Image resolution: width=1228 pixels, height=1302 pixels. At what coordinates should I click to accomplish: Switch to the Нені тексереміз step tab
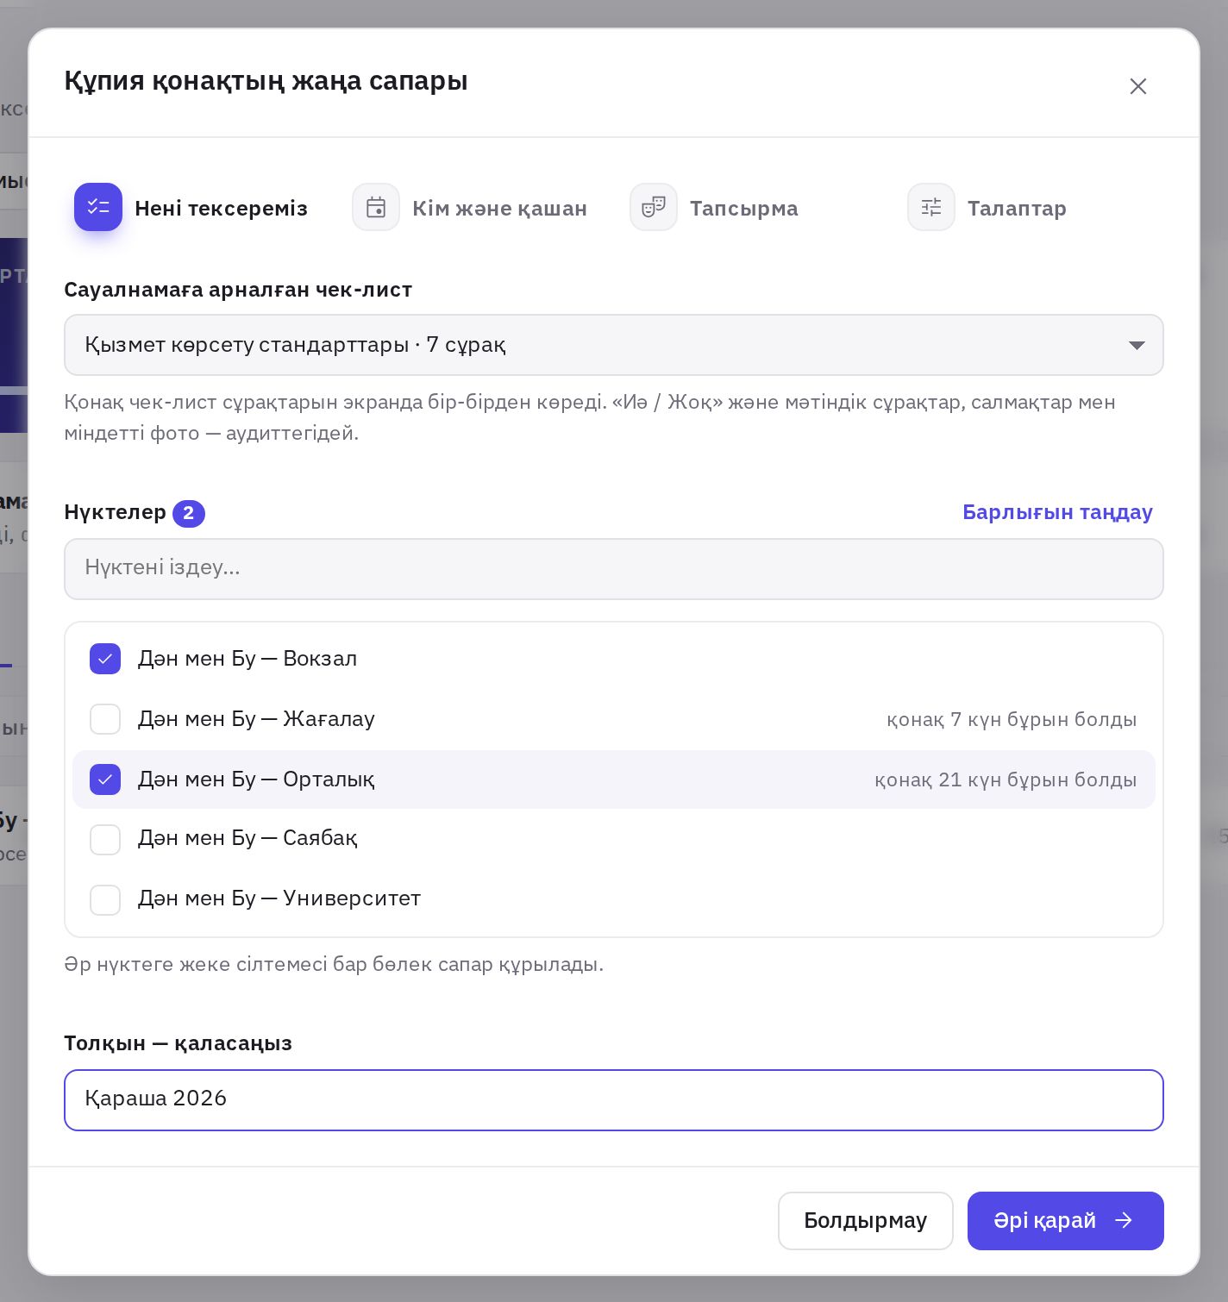point(191,207)
